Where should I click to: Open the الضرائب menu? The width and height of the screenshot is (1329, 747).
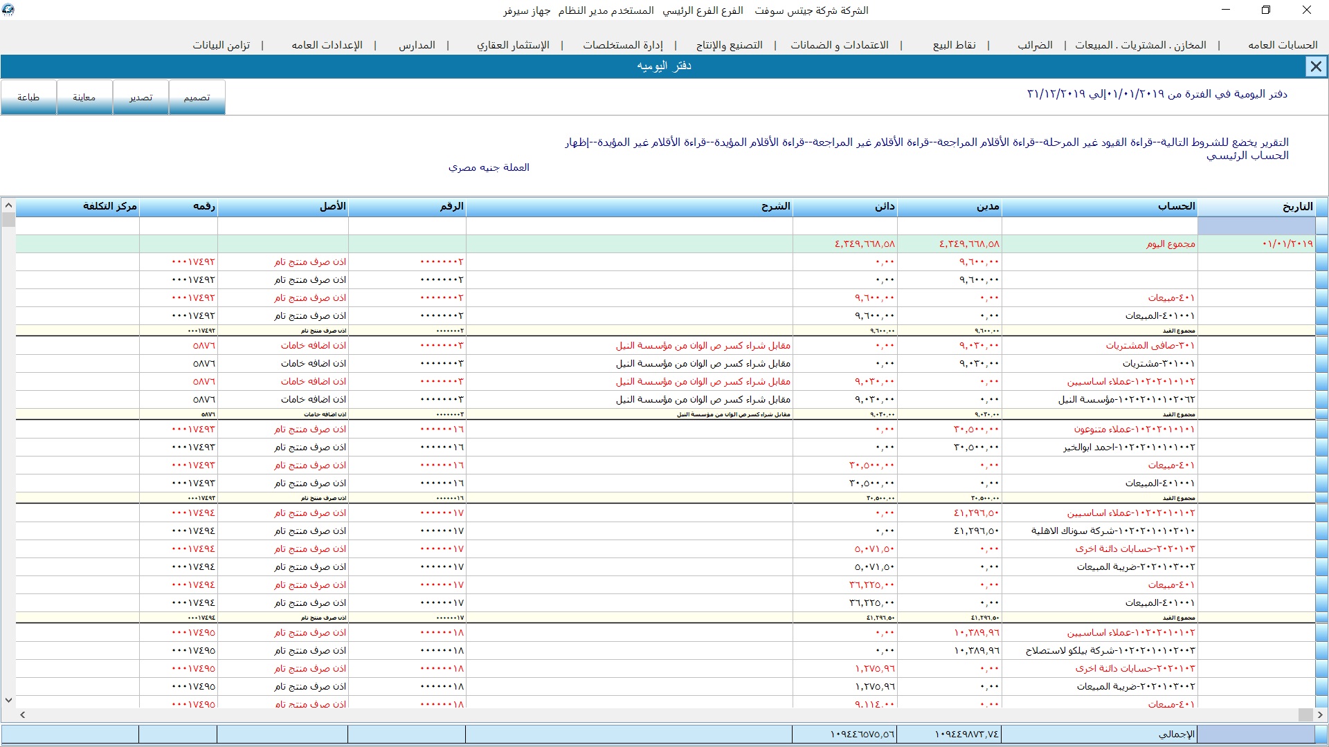1035,45
